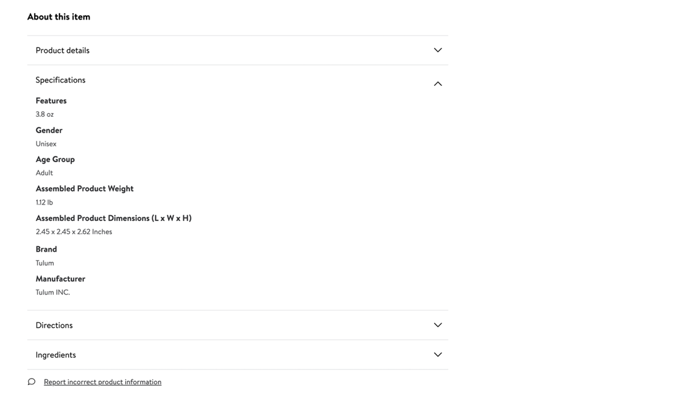695x402 pixels.
Task: Click the Assembled Product Weight label
Action: (85, 189)
